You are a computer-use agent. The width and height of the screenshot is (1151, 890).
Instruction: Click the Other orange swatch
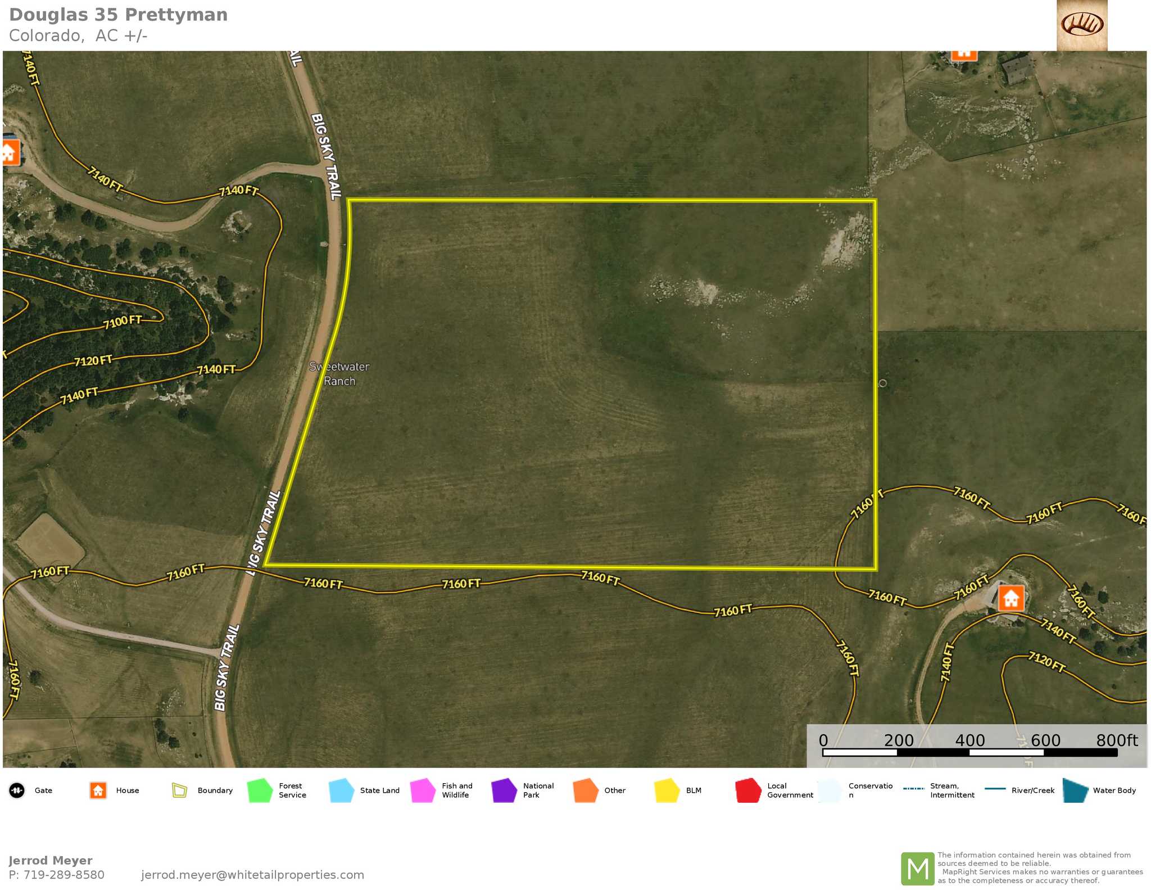click(x=586, y=790)
